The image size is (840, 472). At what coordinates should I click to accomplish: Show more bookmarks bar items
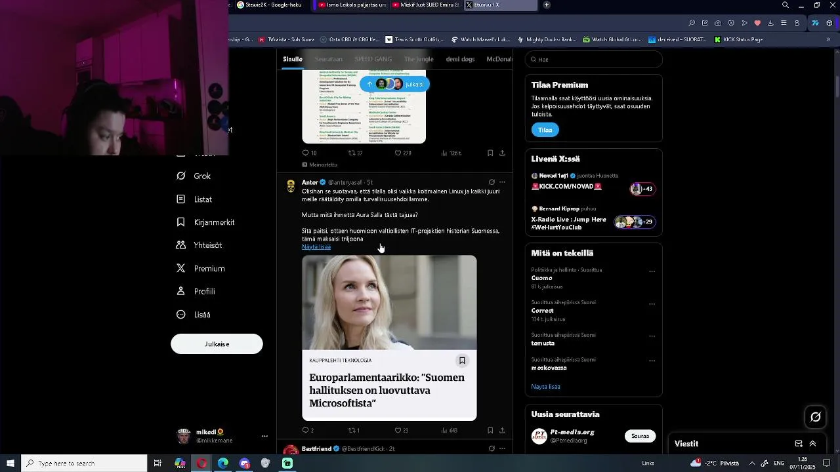click(x=828, y=39)
